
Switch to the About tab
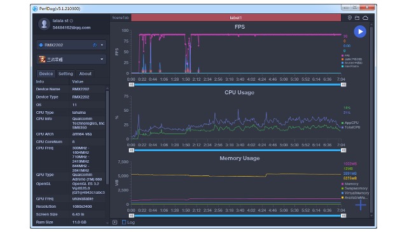(85, 74)
